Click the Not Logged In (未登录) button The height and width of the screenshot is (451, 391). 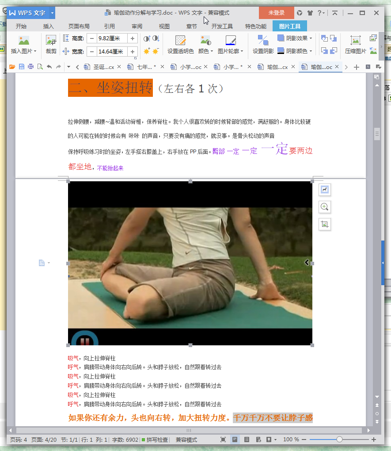(276, 13)
